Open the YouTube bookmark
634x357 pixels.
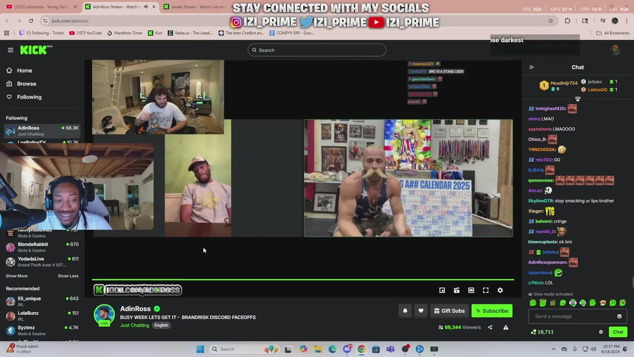(x=85, y=33)
